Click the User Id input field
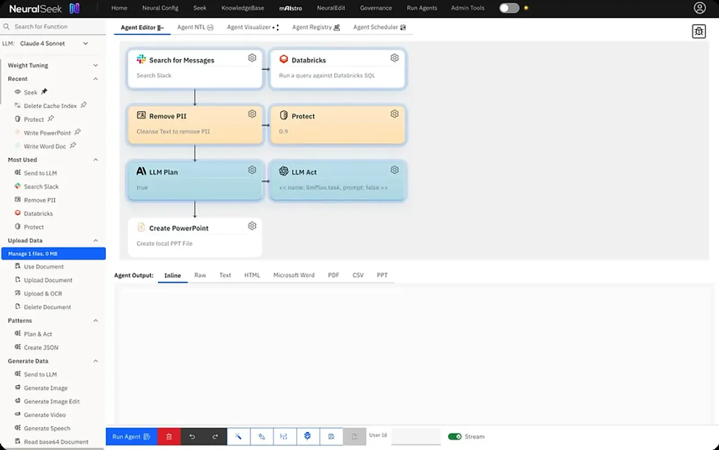 (x=416, y=437)
